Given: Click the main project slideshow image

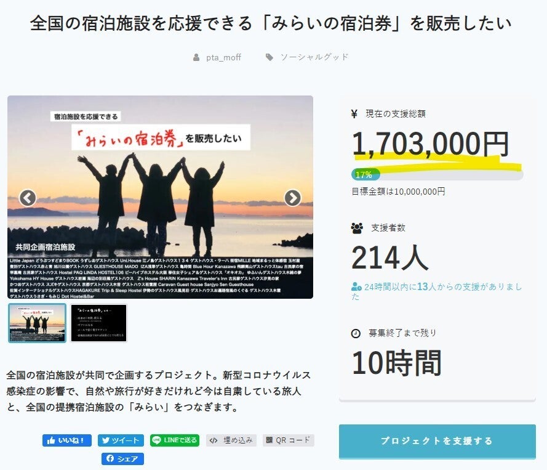Looking at the screenshot, I should (160, 197).
